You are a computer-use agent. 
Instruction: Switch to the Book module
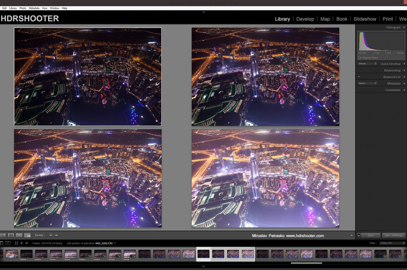tap(342, 19)
